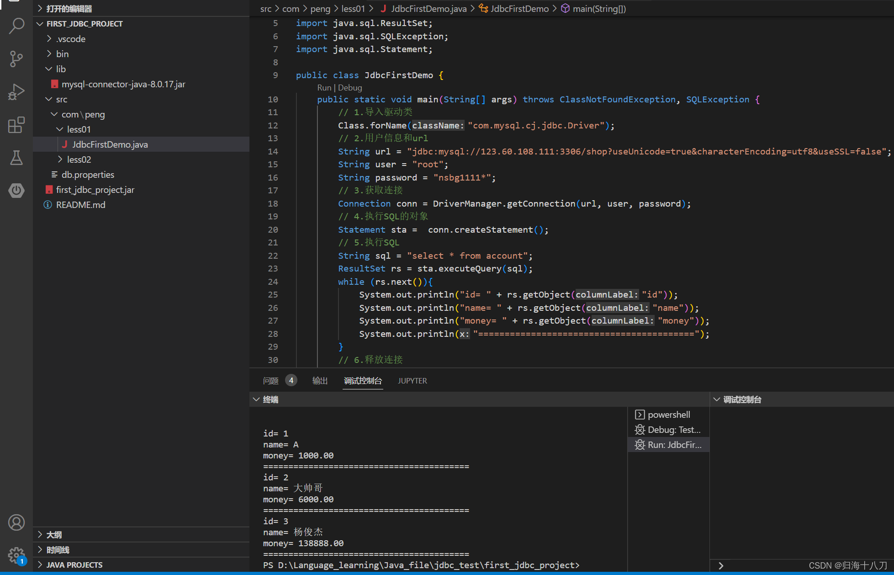Click the password string "nsbg1111*"

(462, 177)
